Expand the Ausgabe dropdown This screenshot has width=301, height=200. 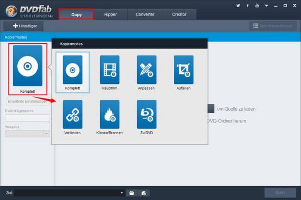coord(46,134)
